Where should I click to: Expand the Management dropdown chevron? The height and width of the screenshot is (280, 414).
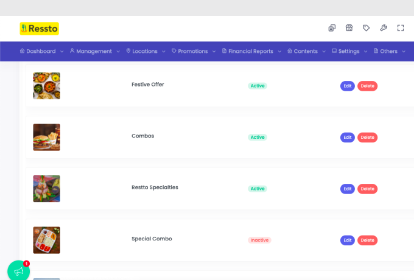point(118,52)
